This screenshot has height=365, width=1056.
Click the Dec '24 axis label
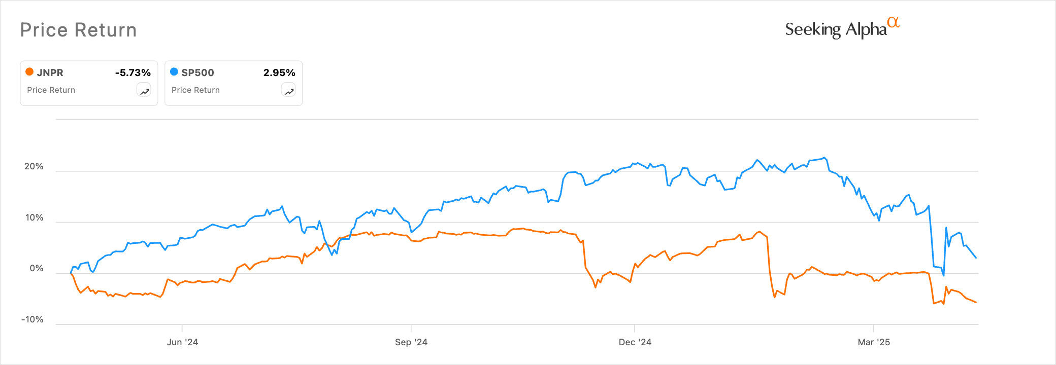pyautogui.click(x=635, y=342)
